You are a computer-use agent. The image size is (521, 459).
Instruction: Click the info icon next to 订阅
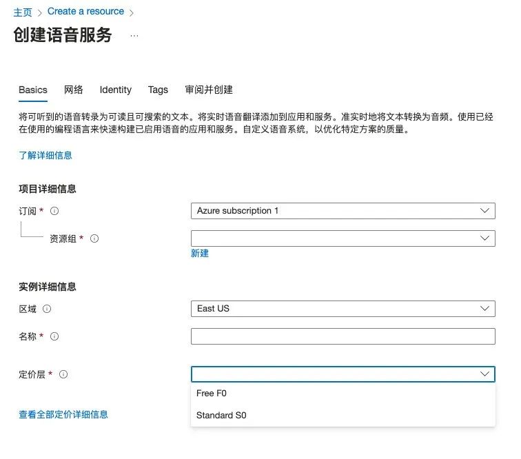(x=54, y=211)
